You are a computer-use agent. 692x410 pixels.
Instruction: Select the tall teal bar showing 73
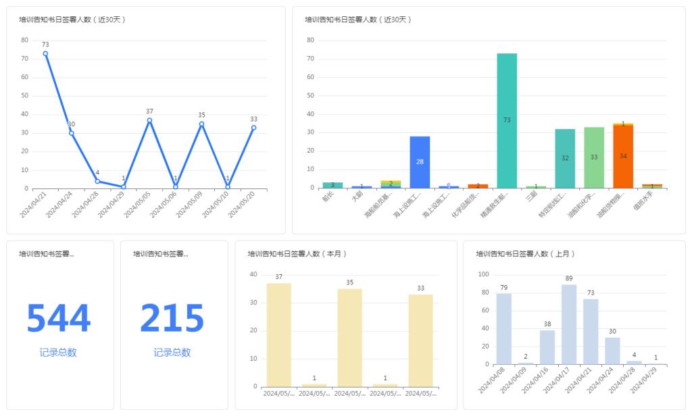(506, 120)
